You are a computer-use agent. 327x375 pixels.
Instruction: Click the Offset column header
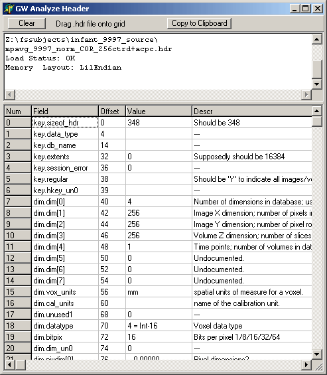(112, 112)
